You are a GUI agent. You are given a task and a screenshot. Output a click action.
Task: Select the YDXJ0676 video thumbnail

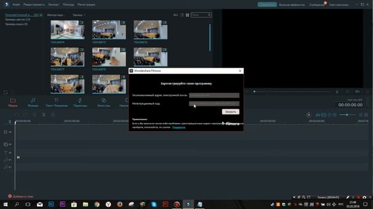click(150, 30)
